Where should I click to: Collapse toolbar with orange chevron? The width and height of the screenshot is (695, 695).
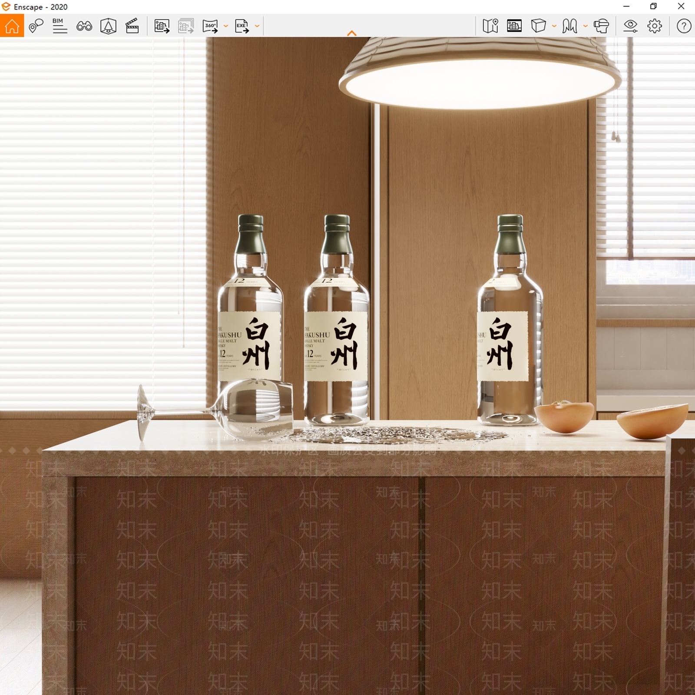[x=352, y=33]
